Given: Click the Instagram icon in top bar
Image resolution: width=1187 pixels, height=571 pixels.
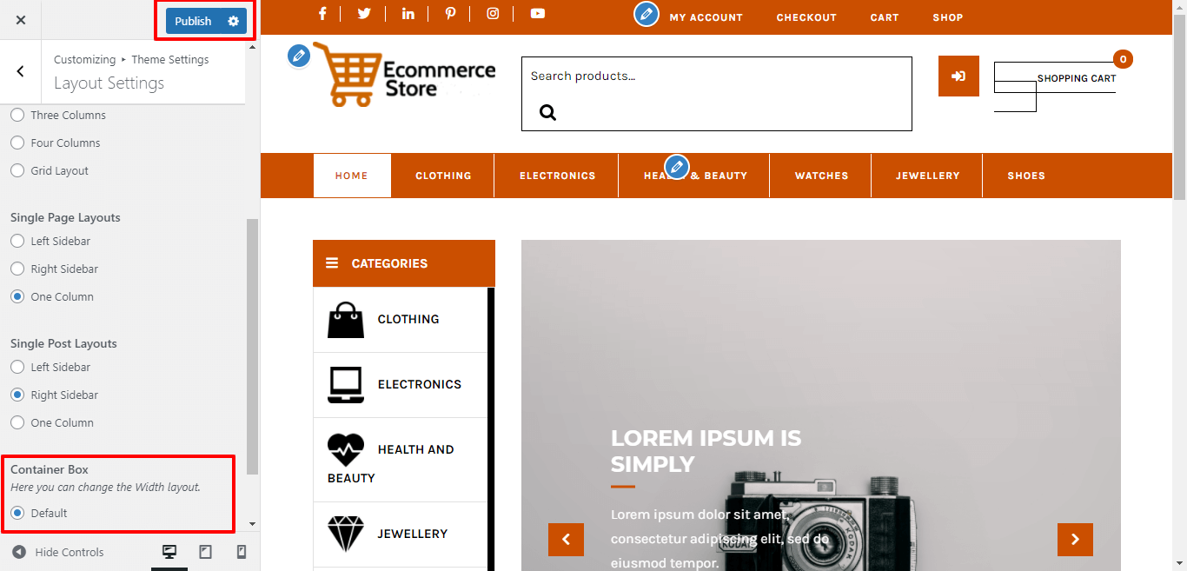Looking at the screenshot, I should click(x=493, y=13).
